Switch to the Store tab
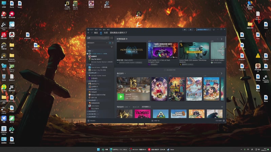The height and width of the screenshot is (152, 271). point(96,33)
